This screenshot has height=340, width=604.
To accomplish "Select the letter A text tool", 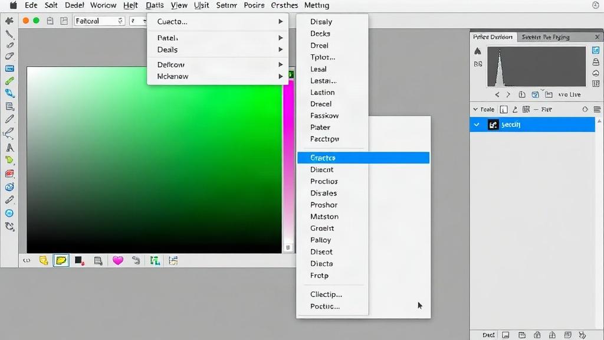I will [9, 148].
